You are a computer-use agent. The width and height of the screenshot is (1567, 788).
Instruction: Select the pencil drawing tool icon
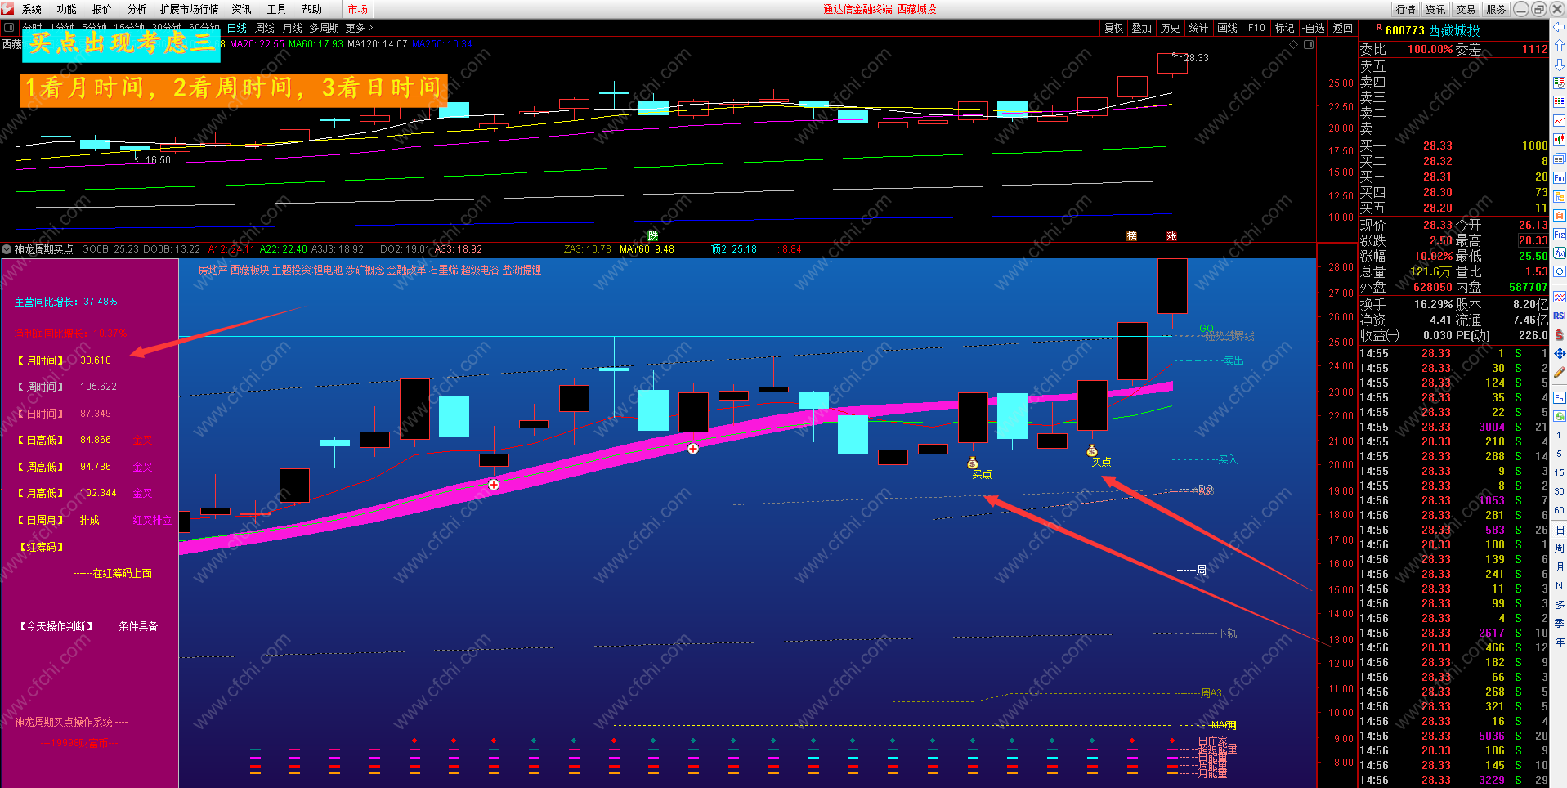[x=1559, y=372]
